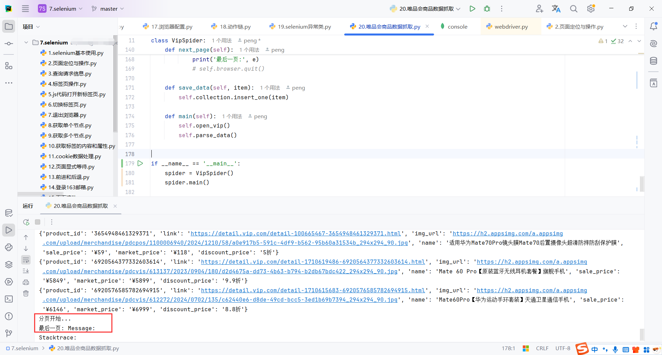Show more tool windows ellipsis on left stripe
662x355 pixels.
coord(9,83)
